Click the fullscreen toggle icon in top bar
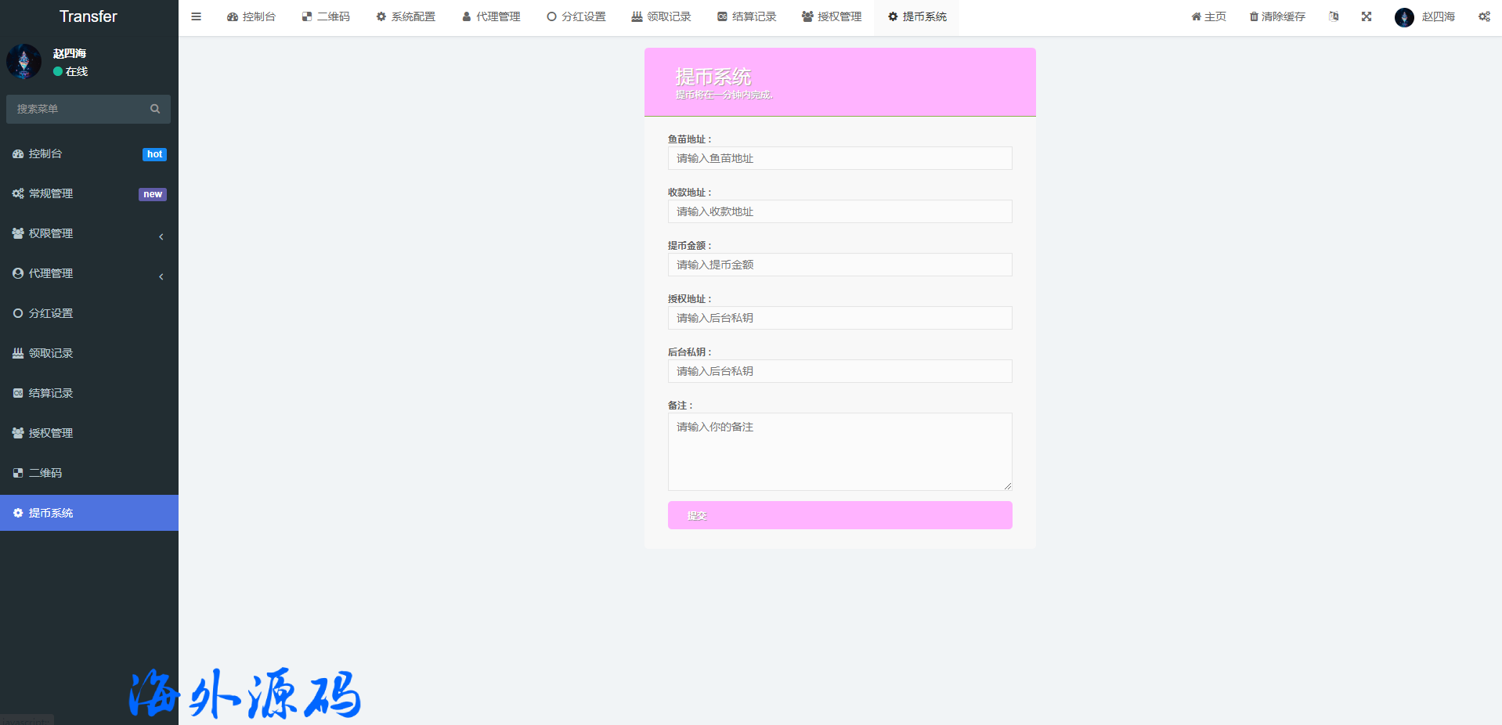 click(x=1367, y=16)
